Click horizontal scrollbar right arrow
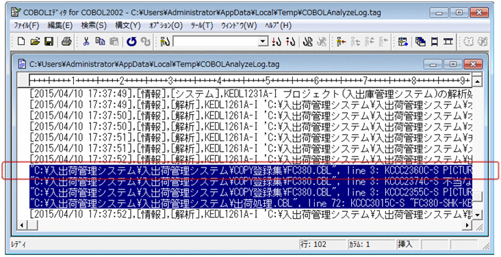This screenshot has height=257, width=501. (468, 225)
